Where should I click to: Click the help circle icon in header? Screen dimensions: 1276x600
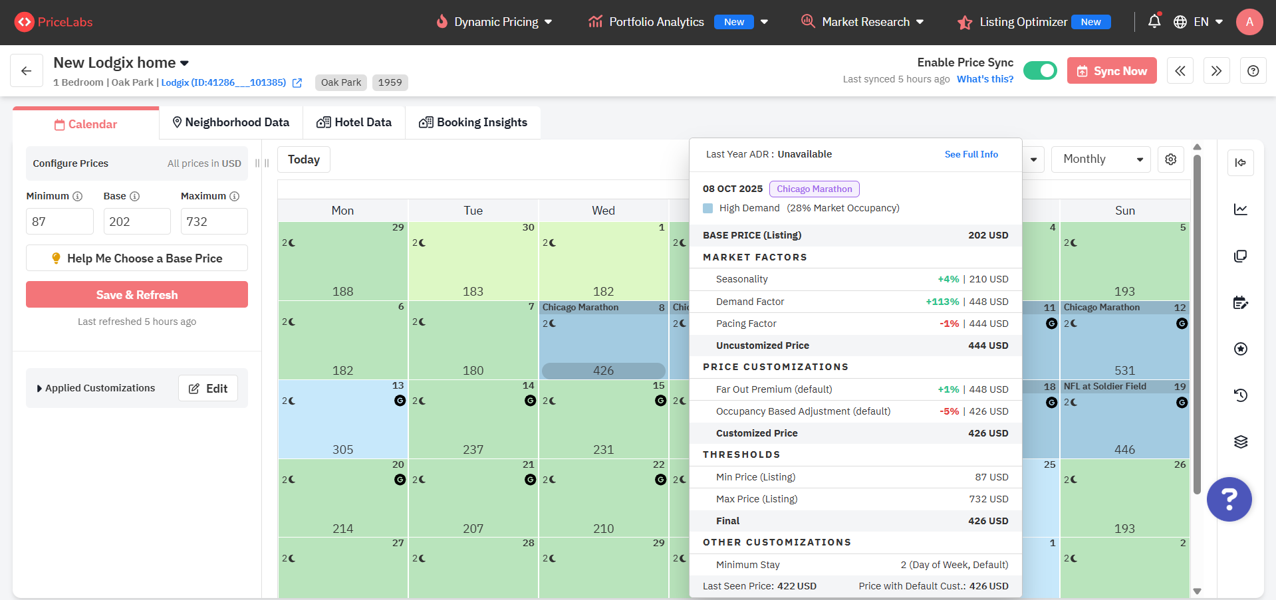(1253, 71)
